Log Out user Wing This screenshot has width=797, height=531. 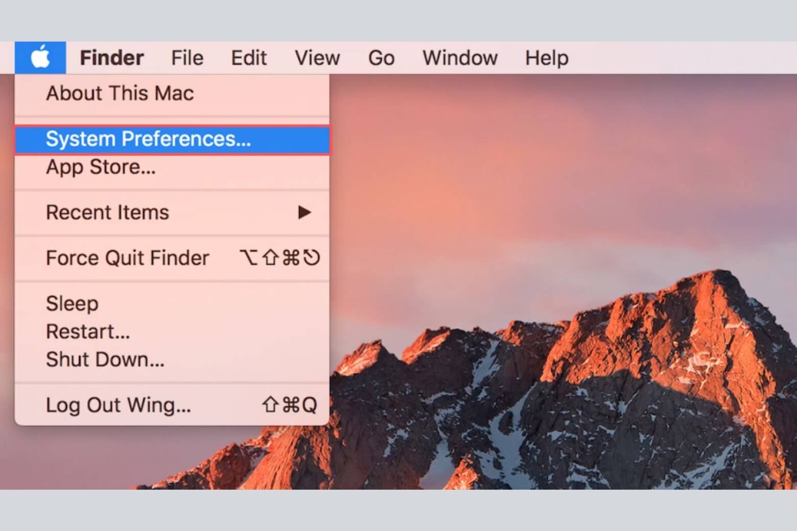coord(118,404)
